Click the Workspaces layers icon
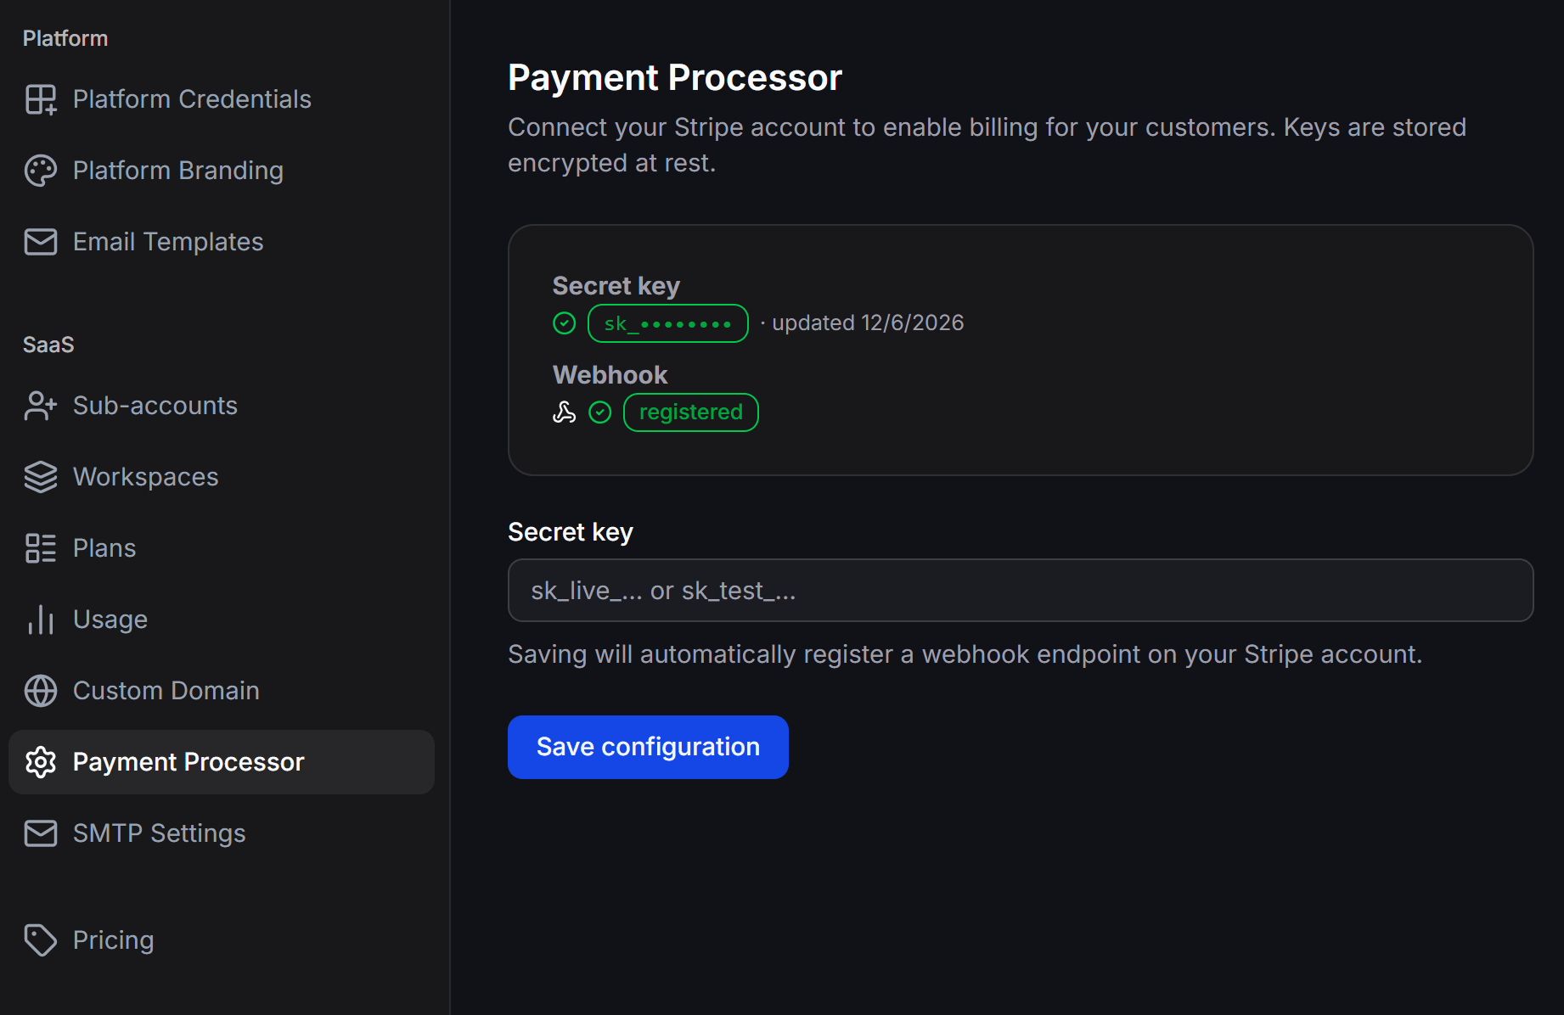The image size is (1564, 1015). [x=41, y=477]
